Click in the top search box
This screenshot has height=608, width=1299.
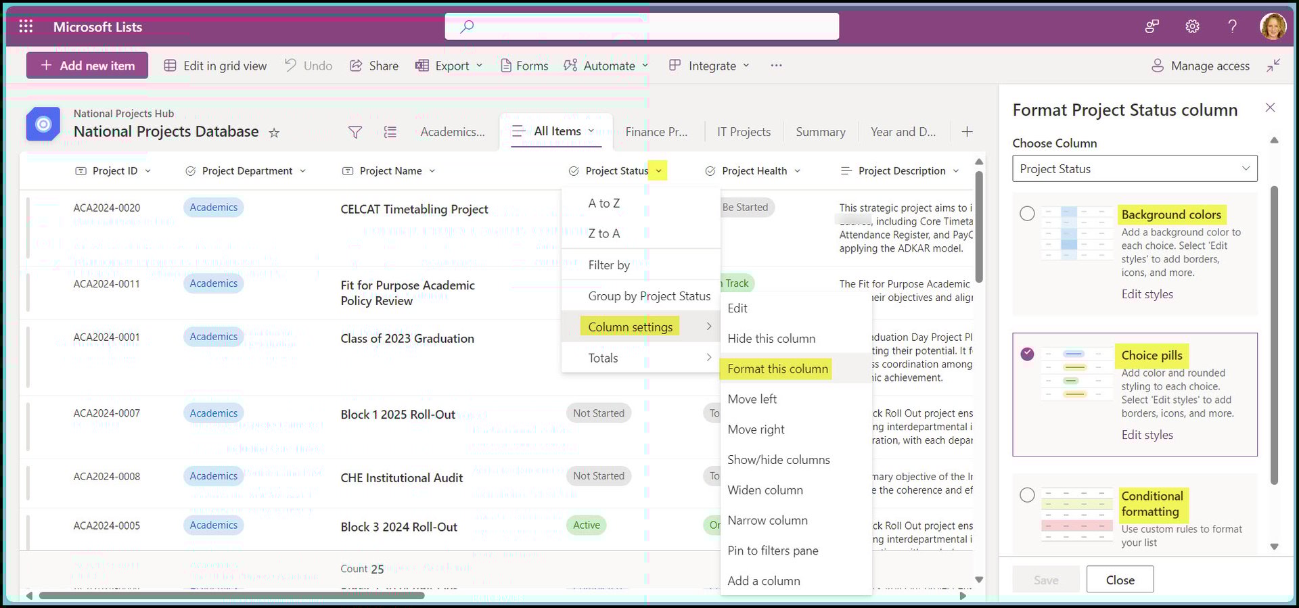641,26
